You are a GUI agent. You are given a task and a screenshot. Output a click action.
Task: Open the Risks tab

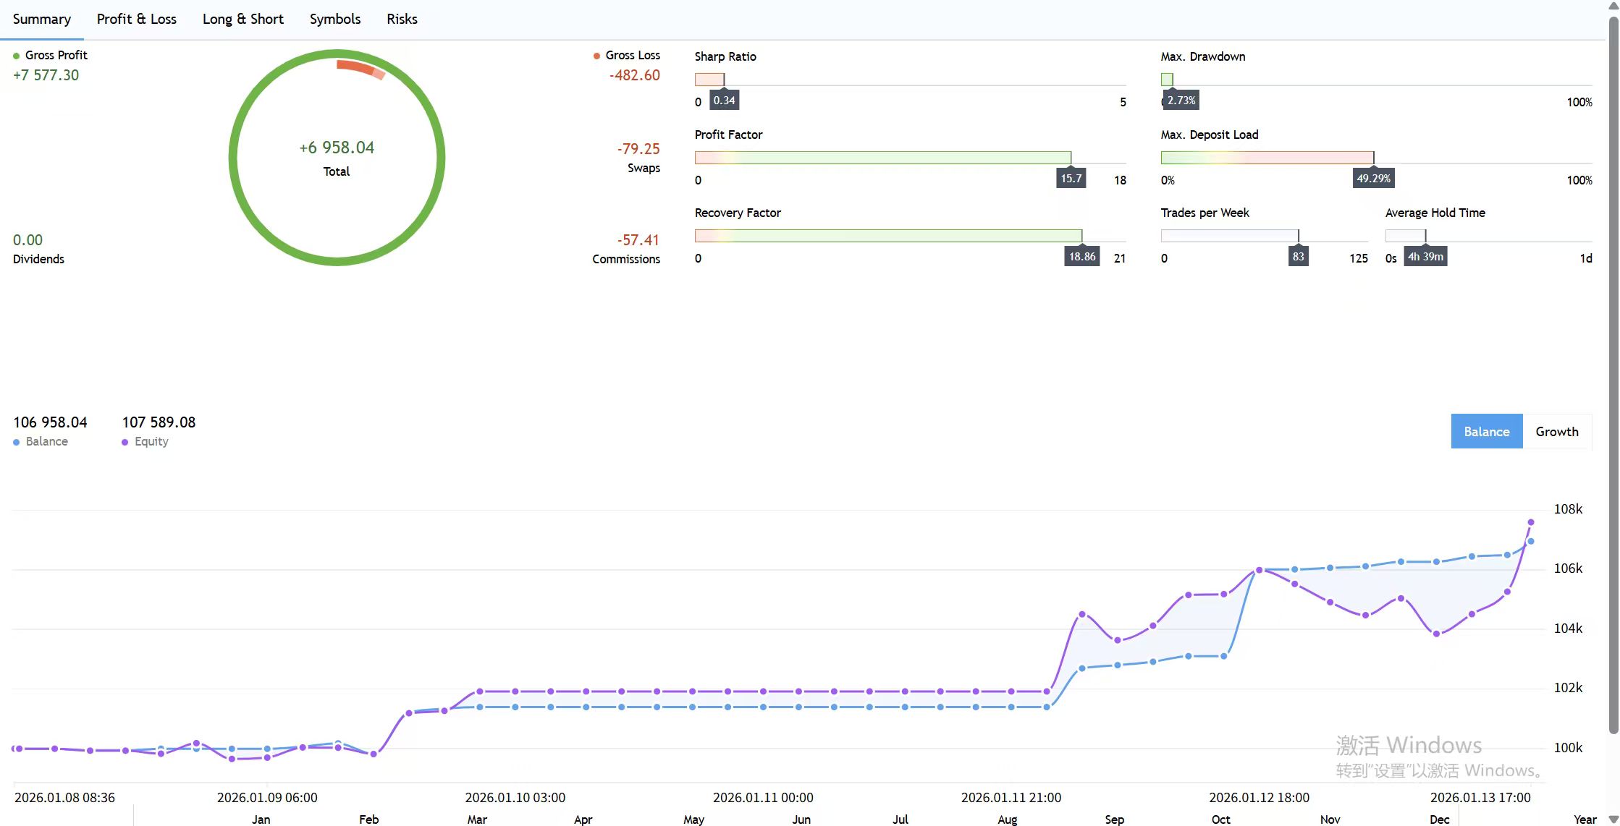pos(402,20)
